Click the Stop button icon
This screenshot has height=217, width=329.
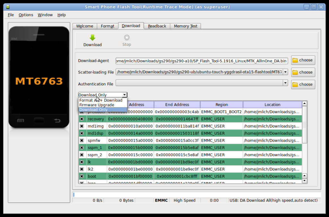pos(127,38)
